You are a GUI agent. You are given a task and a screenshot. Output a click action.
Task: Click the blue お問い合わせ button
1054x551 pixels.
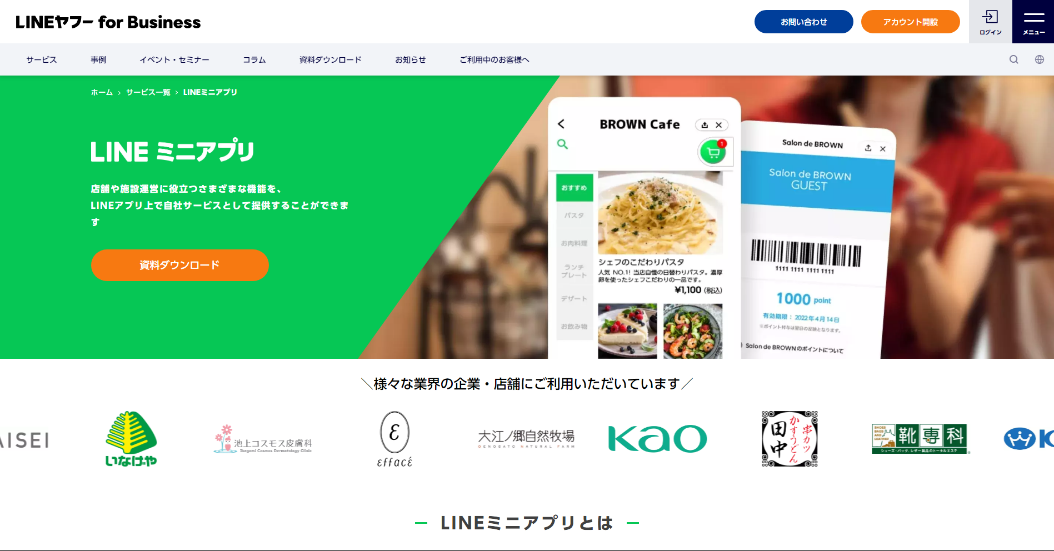coord(803,22)
